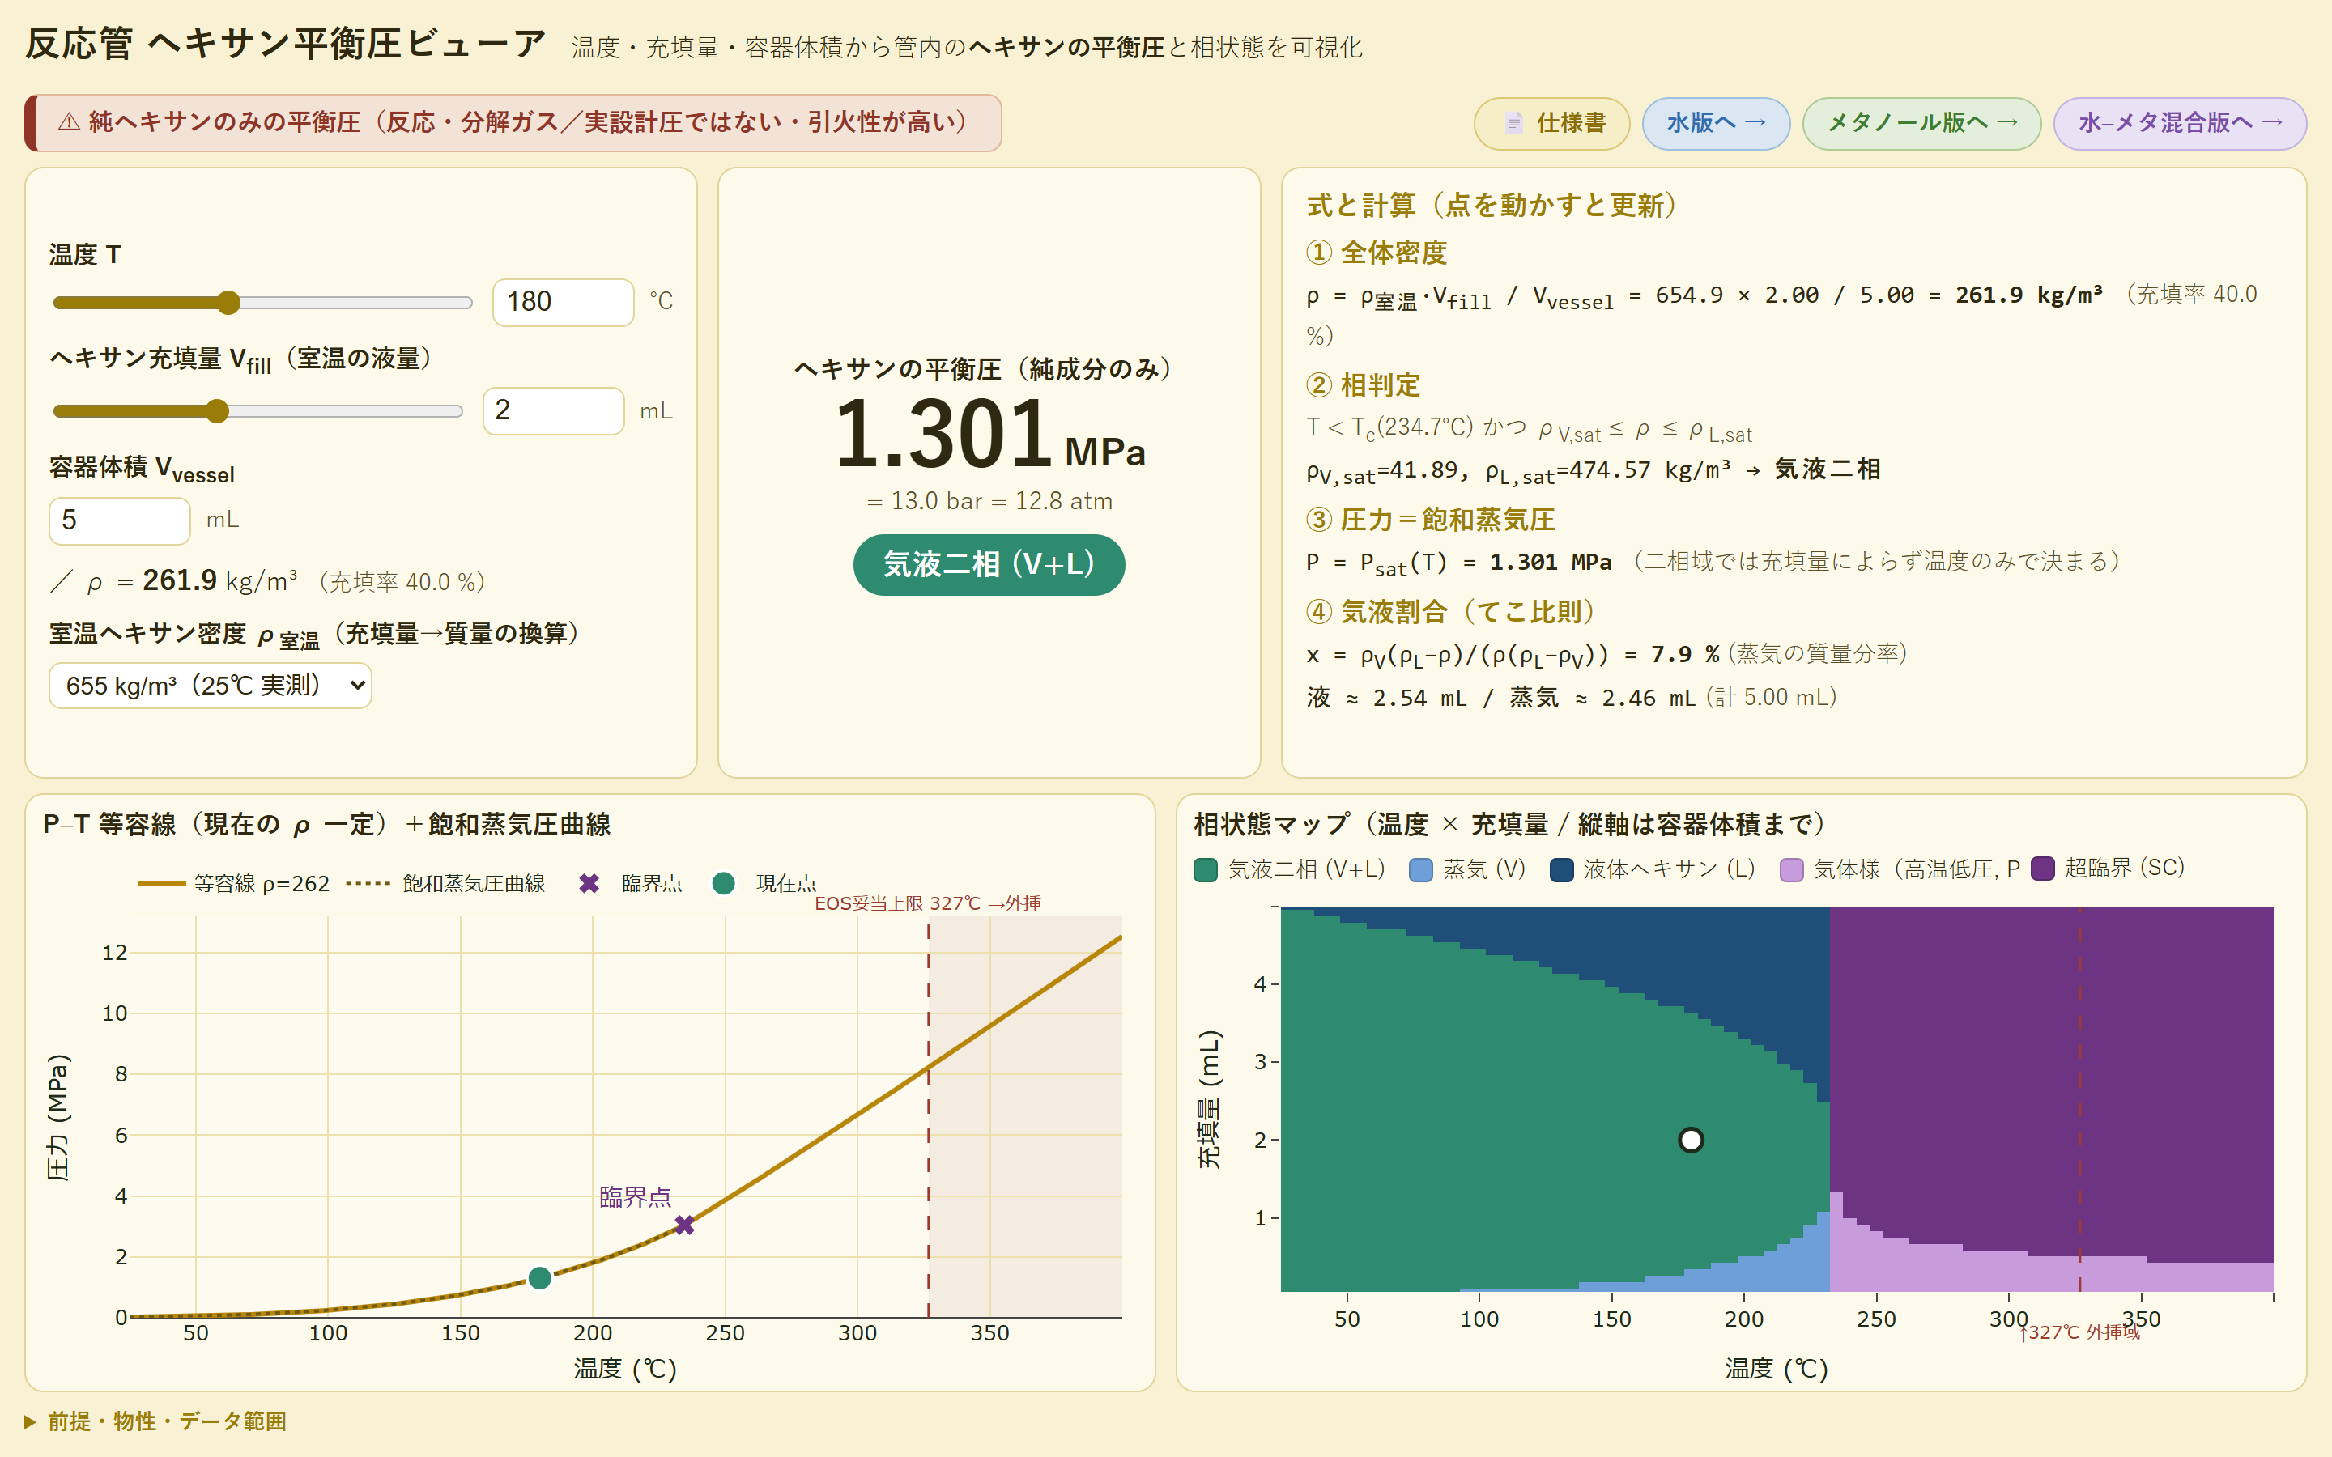Click the 1.301 MPa pressure readout
This screenshot has height=1457, width=2332.
[x=989, y=435]
